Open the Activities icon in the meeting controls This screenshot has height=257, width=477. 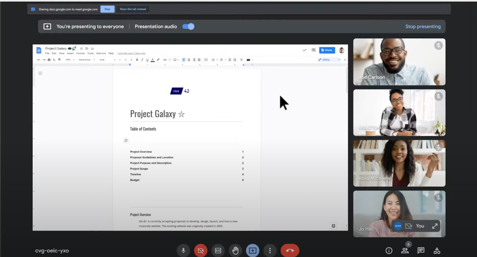pos(437,250)
